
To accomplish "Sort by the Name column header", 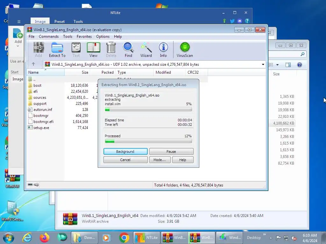I will [x=46, y=72].
